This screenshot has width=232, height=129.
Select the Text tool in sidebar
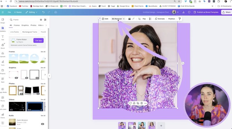click(x=3, y=38)
